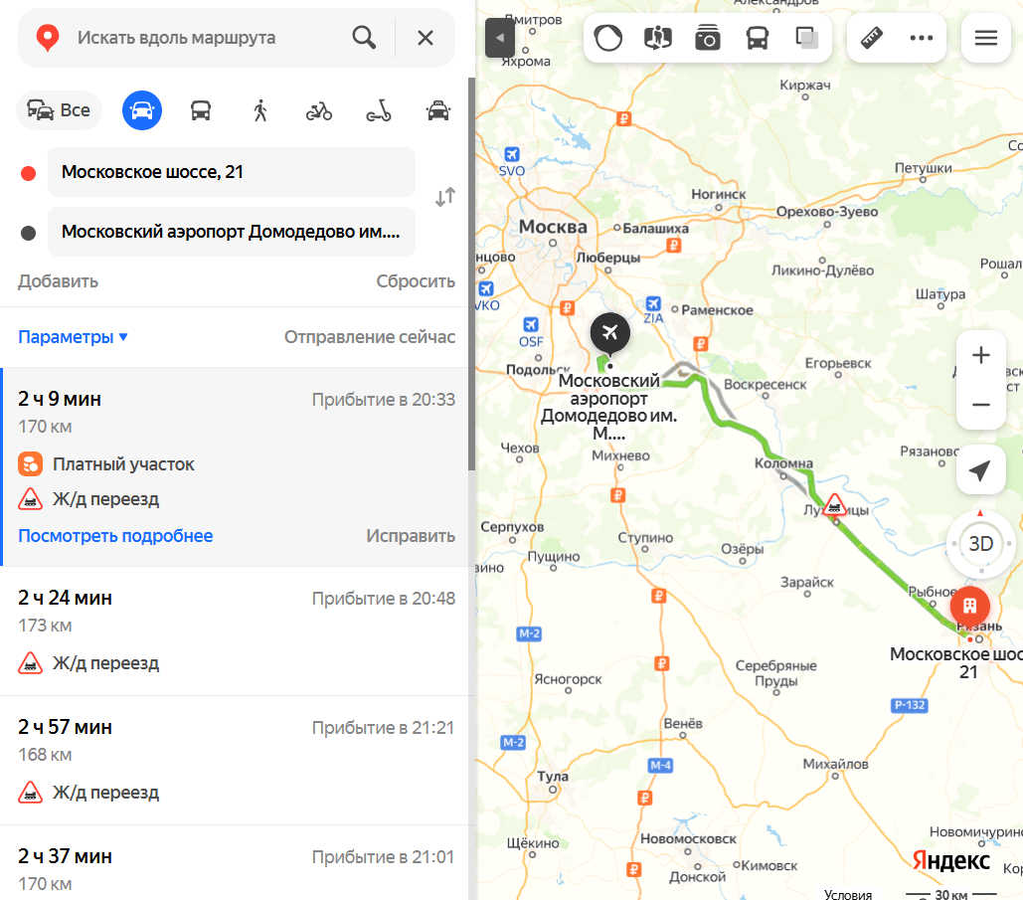
Task: Open the ruler distance measurement tool
Action: coord(872,38)
